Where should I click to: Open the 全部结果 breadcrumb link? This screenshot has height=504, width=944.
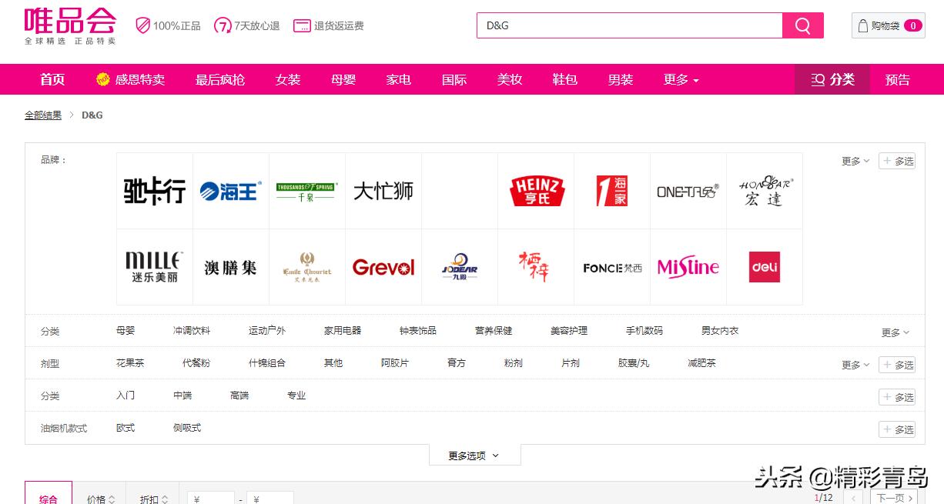click(43, 115)
